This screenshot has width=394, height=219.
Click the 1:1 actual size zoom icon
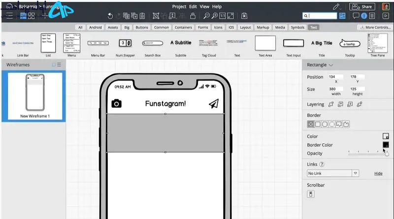223,16
